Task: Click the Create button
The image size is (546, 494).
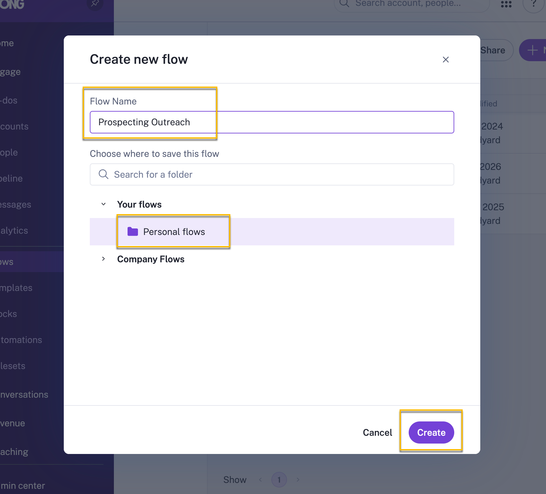Action: tap(431, 432)
